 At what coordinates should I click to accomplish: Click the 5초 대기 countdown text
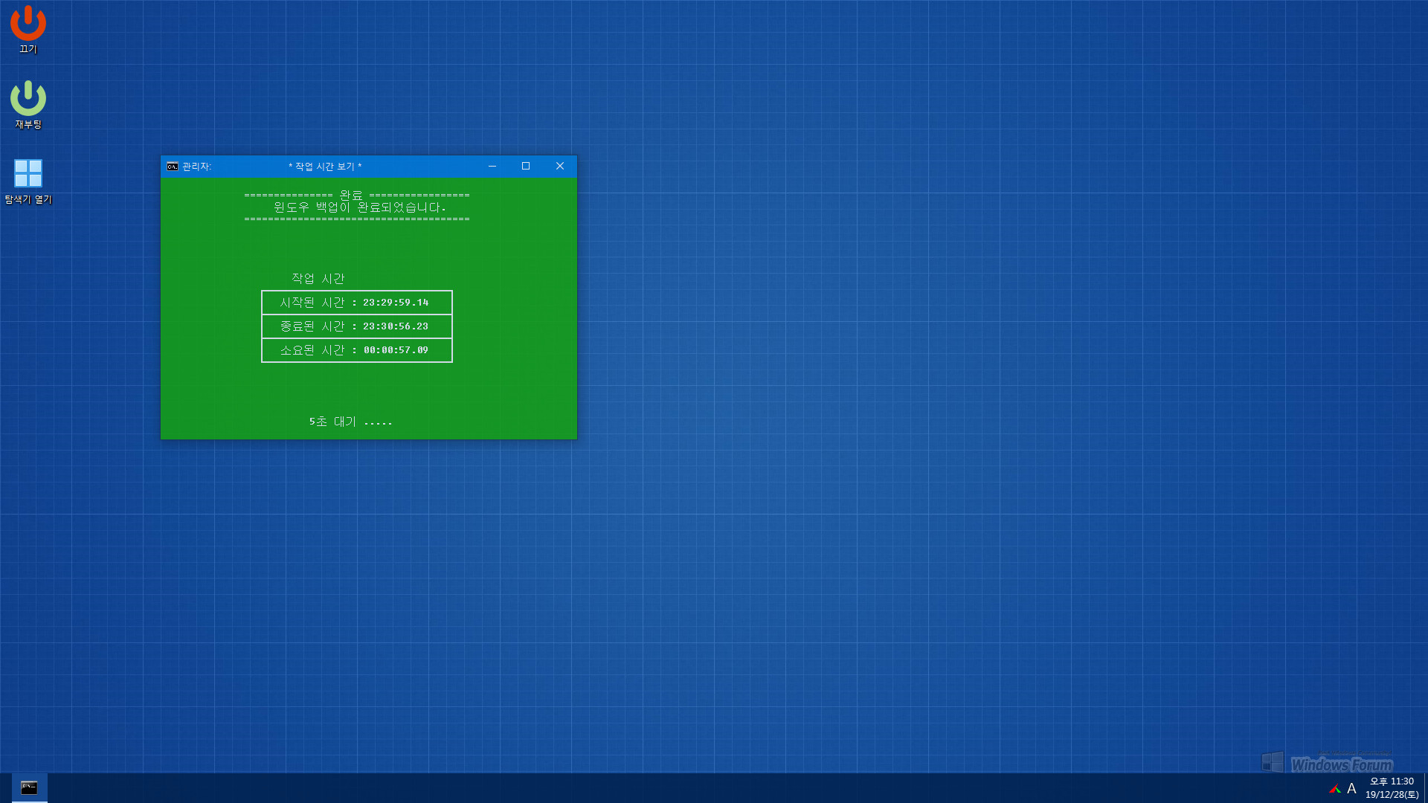coord(351,422)
